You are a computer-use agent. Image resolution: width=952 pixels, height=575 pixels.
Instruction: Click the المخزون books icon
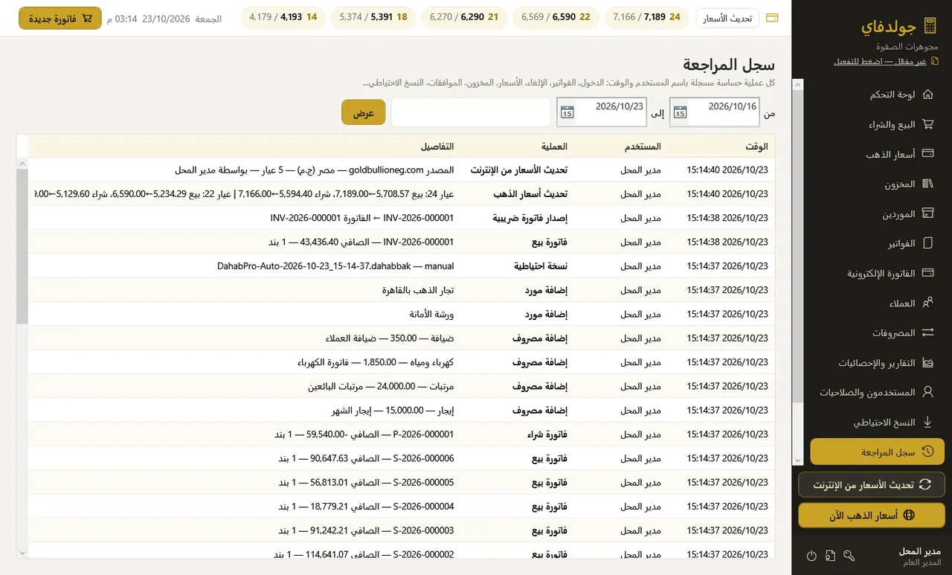click(927, 184)
